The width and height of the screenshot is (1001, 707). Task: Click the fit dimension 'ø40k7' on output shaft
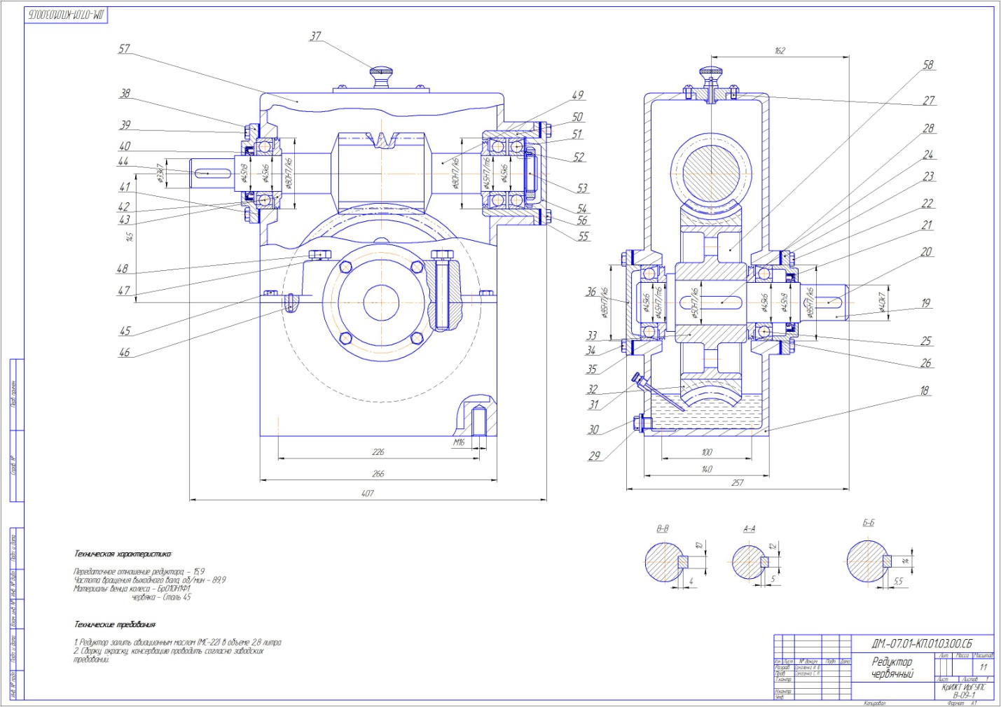point(883,302)
